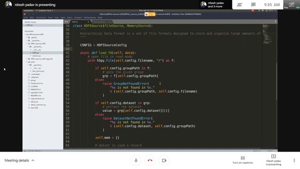Select the nitesh yadav and 3 more tile
Screen dimensions: 300x169
pyautogui.click(x=215, y=5)
